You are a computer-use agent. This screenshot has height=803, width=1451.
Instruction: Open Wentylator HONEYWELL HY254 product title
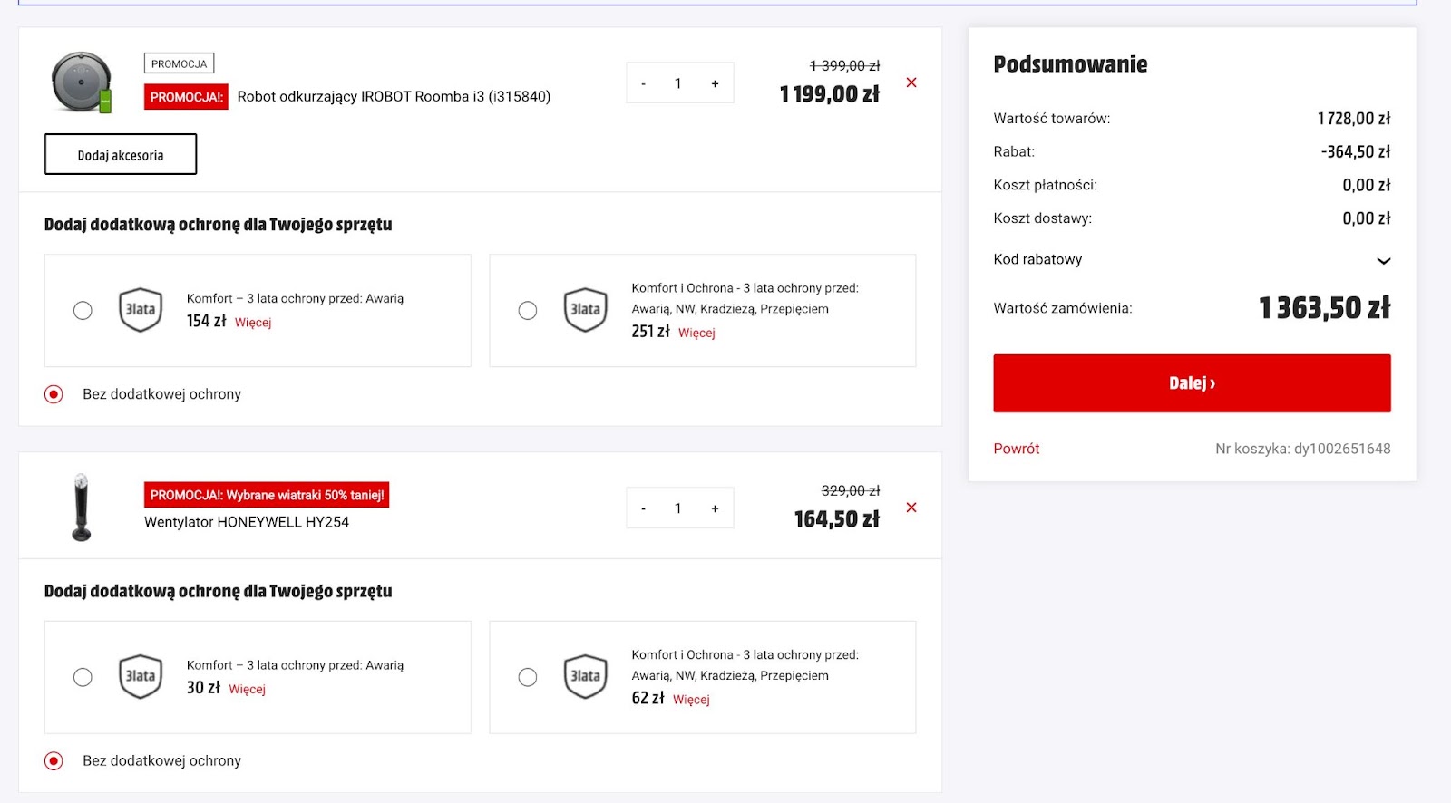[247, 522]
